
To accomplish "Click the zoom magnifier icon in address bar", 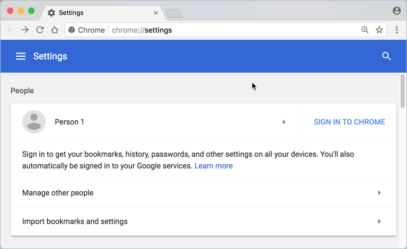I will (365, 30).
